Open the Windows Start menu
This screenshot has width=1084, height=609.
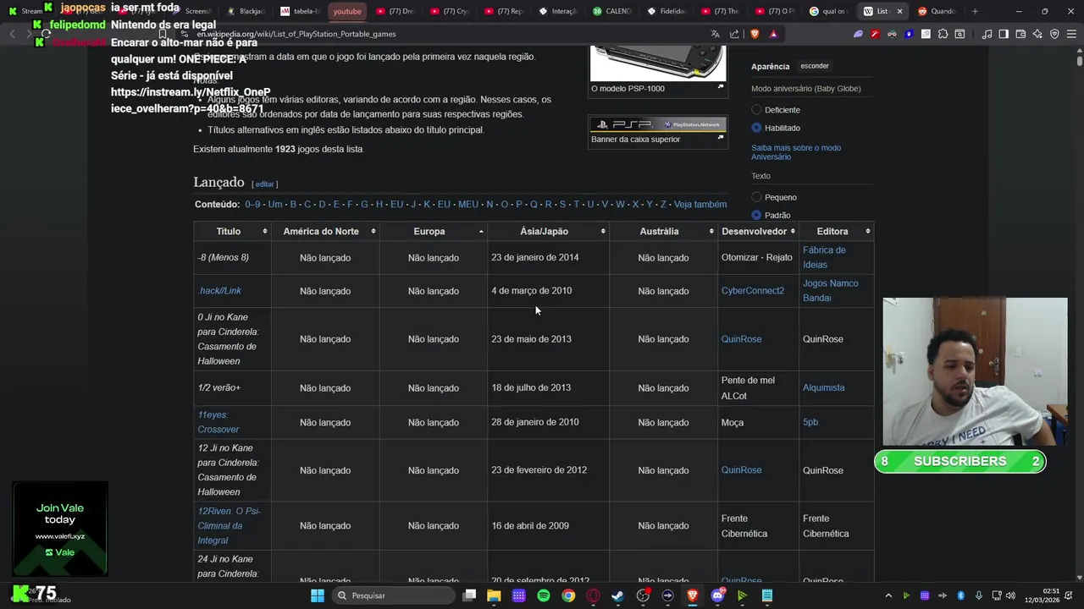(x=318, y=595)
